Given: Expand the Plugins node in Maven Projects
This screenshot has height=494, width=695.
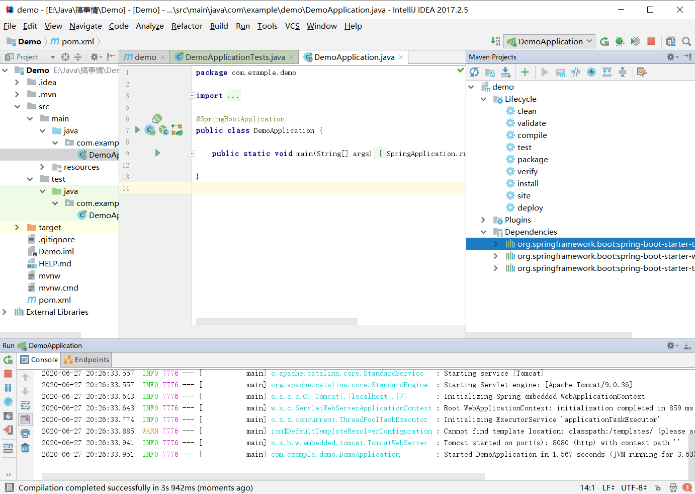Looking at the screenshot, I should pos(484,220).
